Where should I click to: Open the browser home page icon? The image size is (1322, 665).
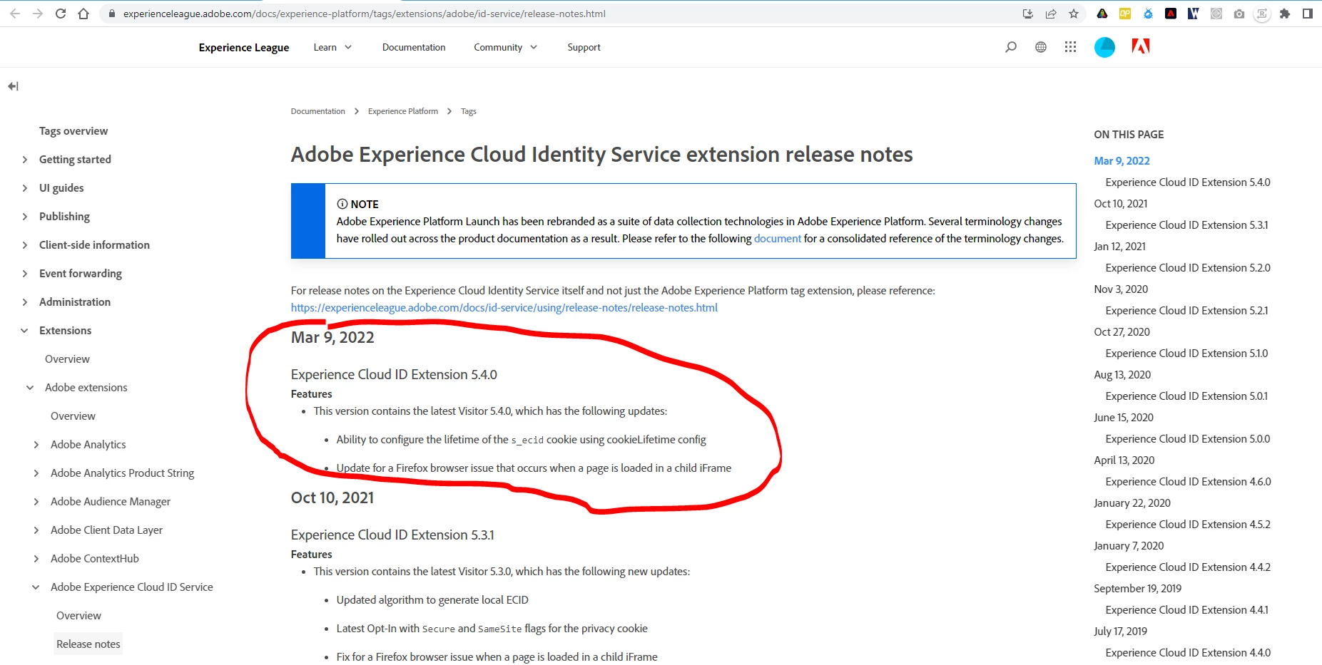83,14
